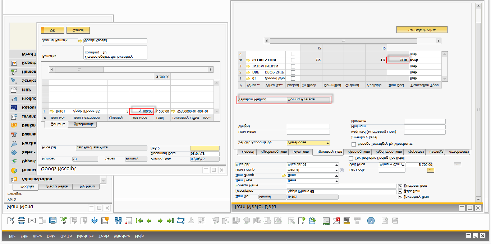
Task: Click Set Default Whse button
Action: (422, 29)
